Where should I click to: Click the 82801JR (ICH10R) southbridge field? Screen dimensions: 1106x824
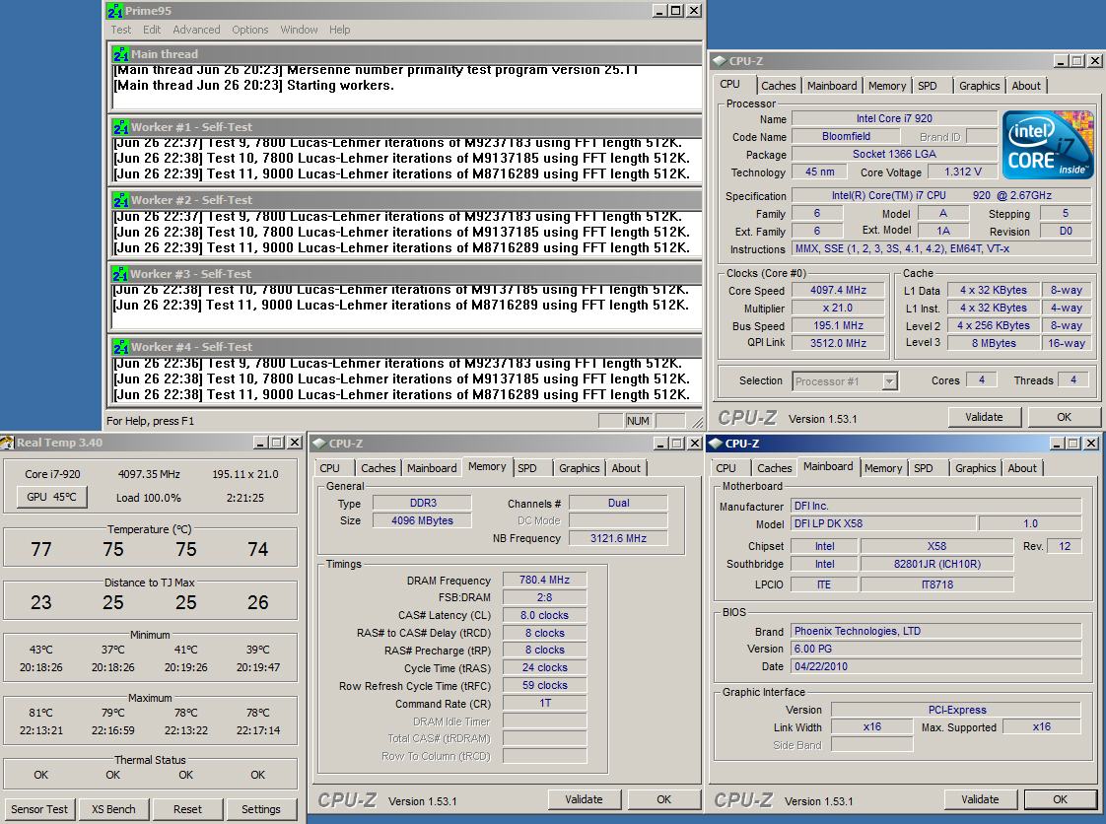pos(936,564)
